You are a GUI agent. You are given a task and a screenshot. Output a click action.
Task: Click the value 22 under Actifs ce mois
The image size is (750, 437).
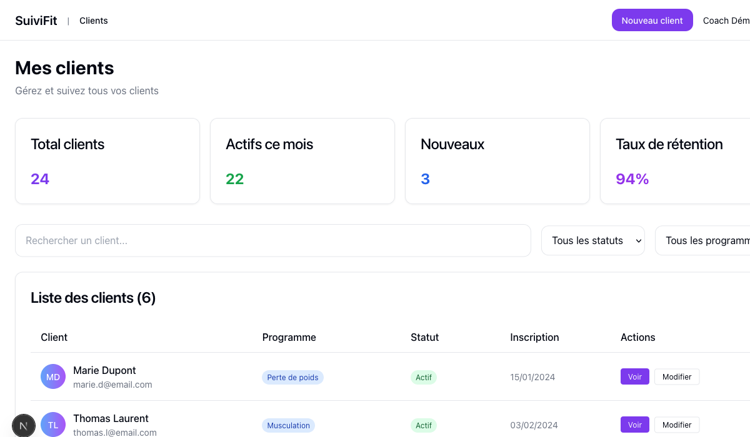(x=235, y=179)
